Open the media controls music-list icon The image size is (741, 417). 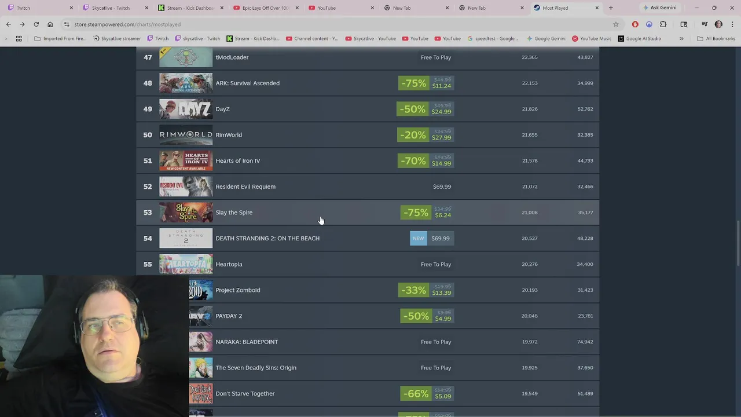(705, 24)
